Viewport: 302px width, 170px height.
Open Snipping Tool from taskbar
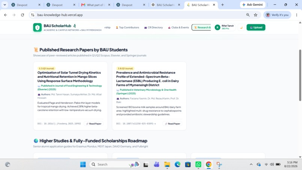pyautogui.click(x=219, y=164)
